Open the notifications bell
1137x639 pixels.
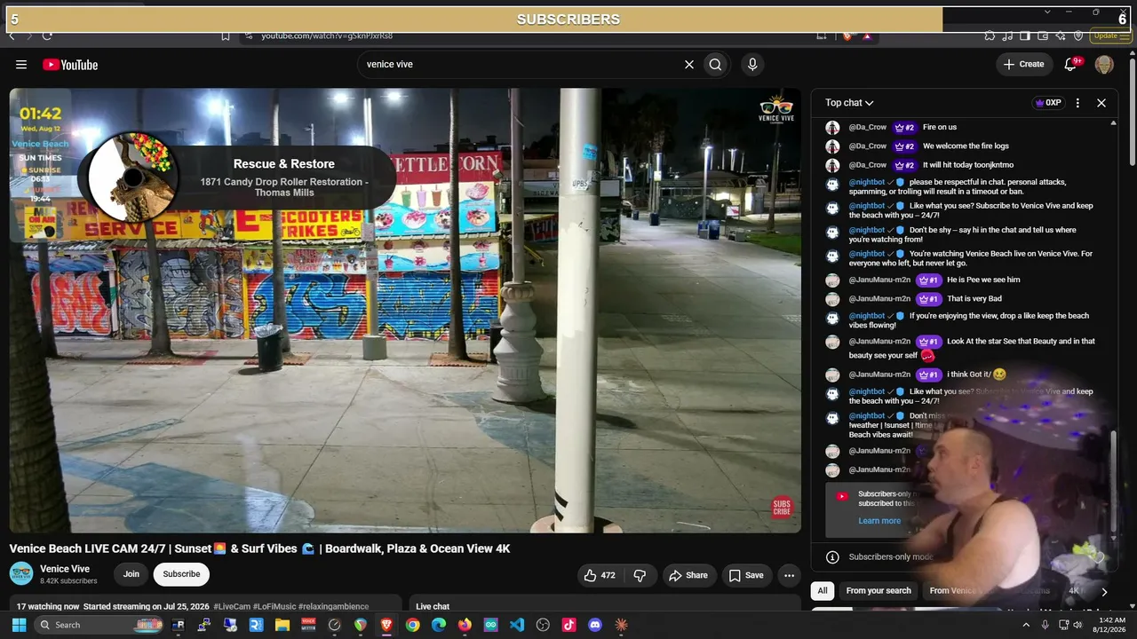click(1071, 64)
